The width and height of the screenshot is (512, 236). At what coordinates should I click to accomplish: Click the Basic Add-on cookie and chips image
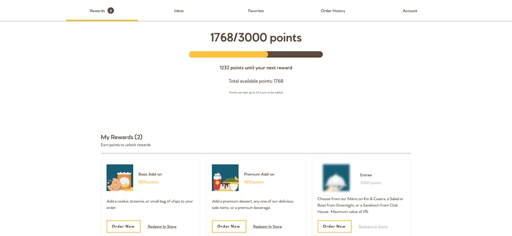120,178
